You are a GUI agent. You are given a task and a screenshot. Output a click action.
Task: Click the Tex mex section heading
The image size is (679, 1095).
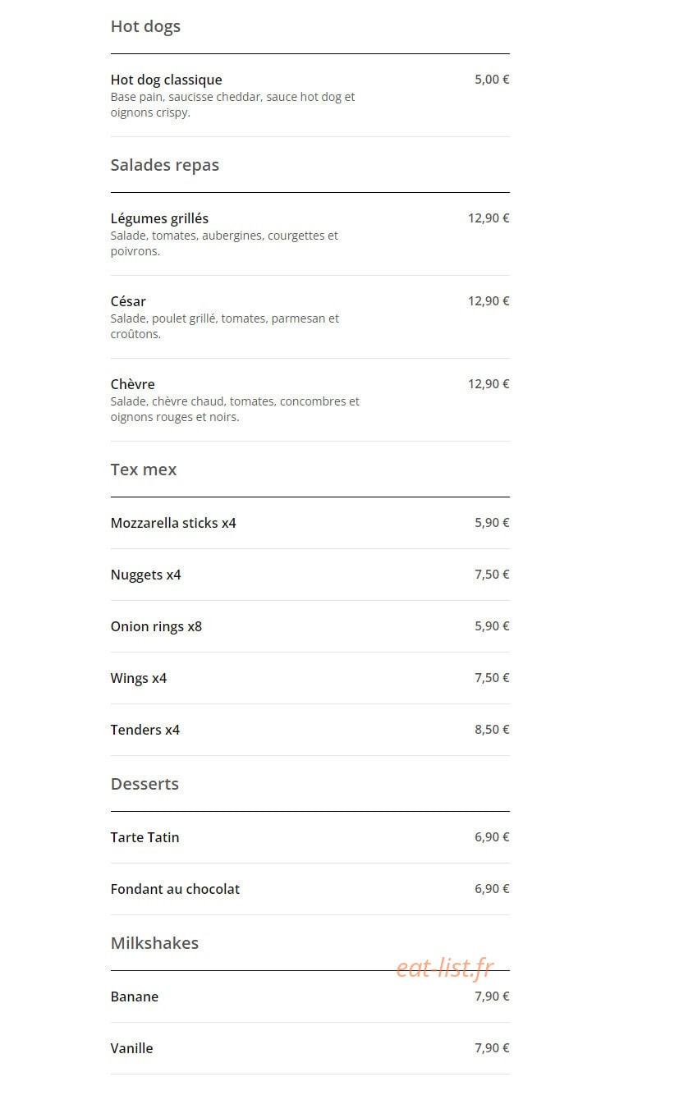144,470
